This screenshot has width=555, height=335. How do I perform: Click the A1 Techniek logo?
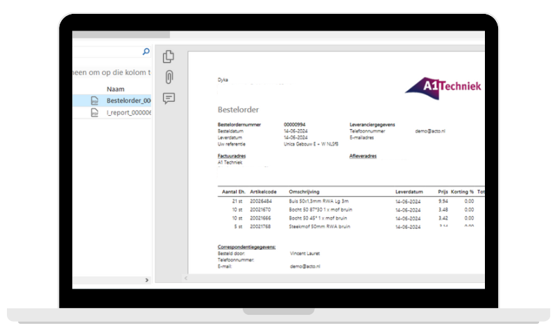tap(443, 88)
